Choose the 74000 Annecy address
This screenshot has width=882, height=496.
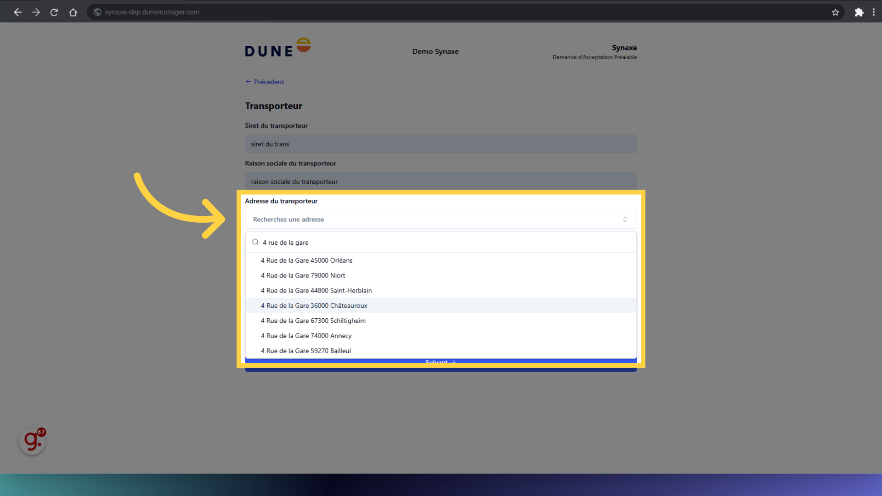(x=306, y=336)
